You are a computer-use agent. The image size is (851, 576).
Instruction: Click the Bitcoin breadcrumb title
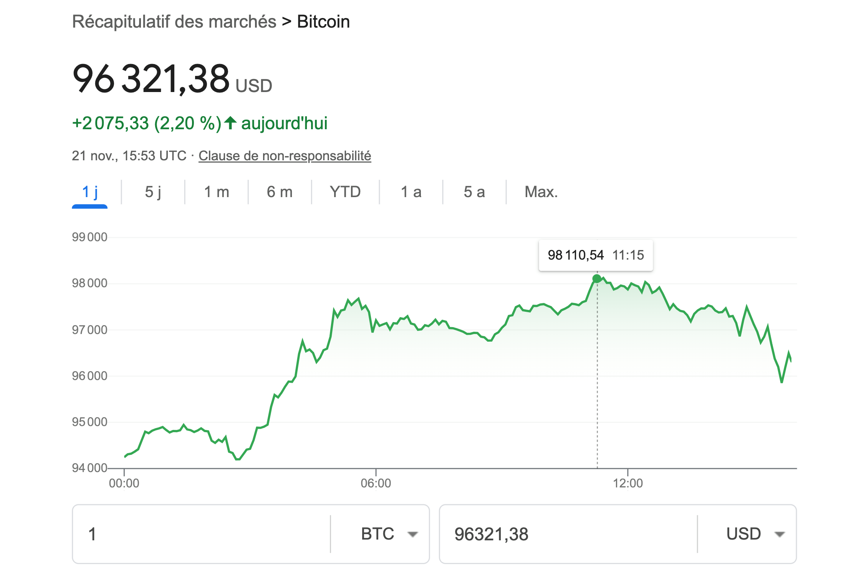click(323, 22)
